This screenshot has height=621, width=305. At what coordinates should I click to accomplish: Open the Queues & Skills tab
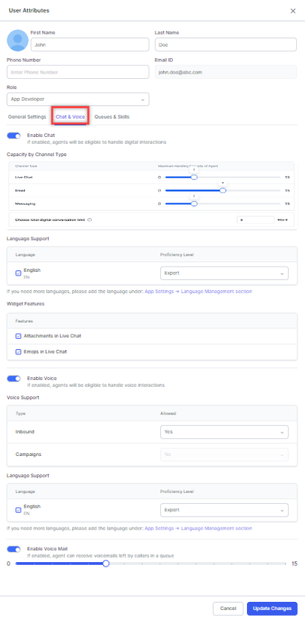pyautogui.click(x=112, y=117)
